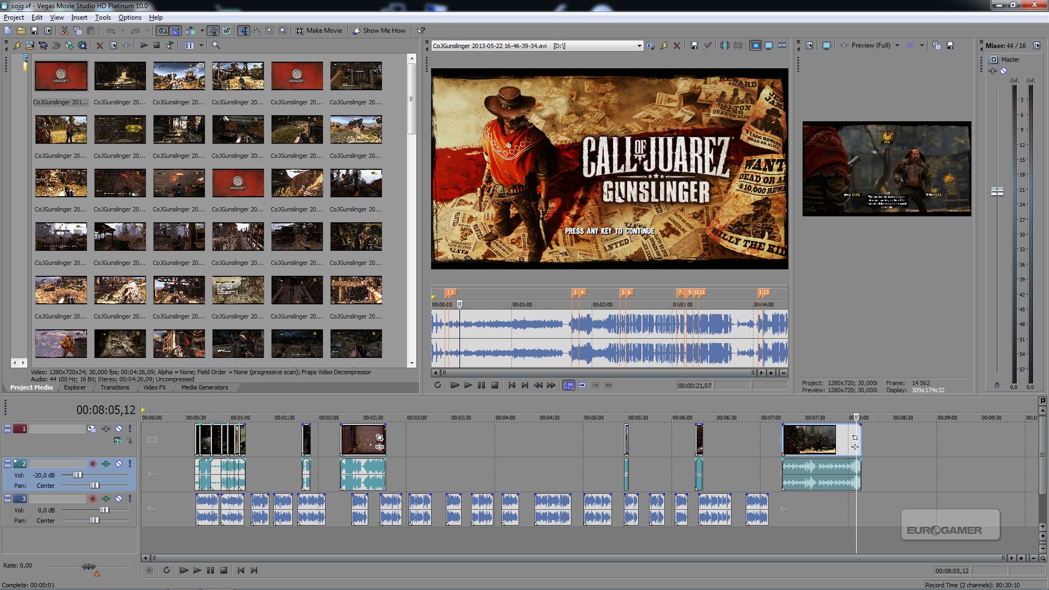1049x590 pixels.
Task: Switch to the Media Generators tab
Action: [205, 387]
